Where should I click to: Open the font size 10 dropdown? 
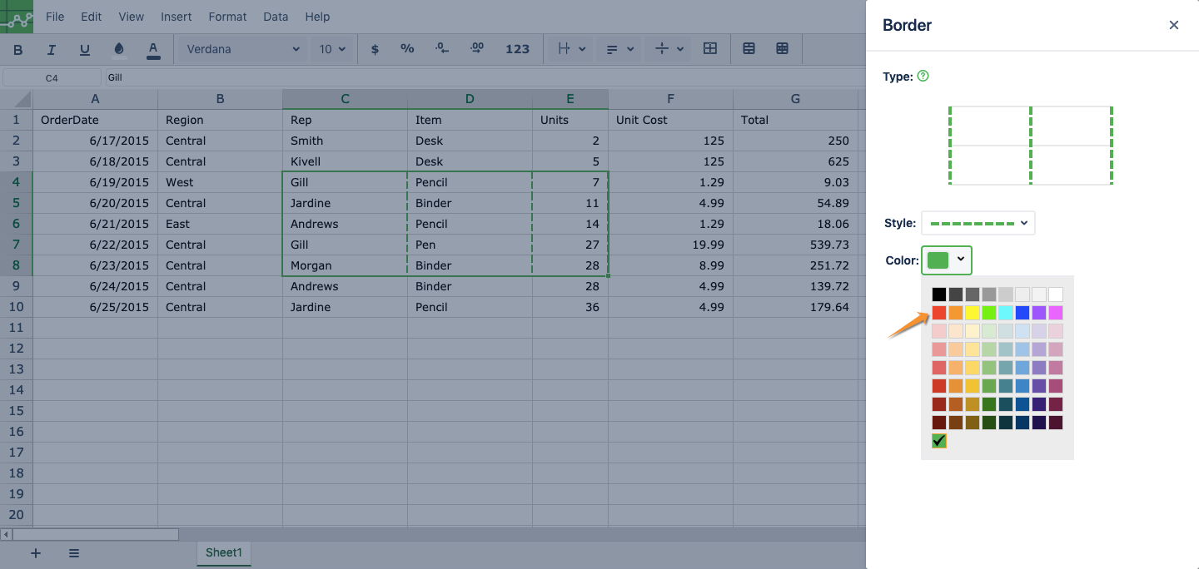(331, 49)
